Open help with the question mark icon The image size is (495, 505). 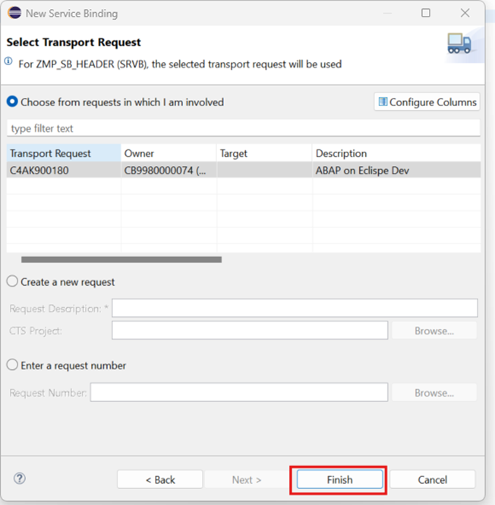point(20,478)
